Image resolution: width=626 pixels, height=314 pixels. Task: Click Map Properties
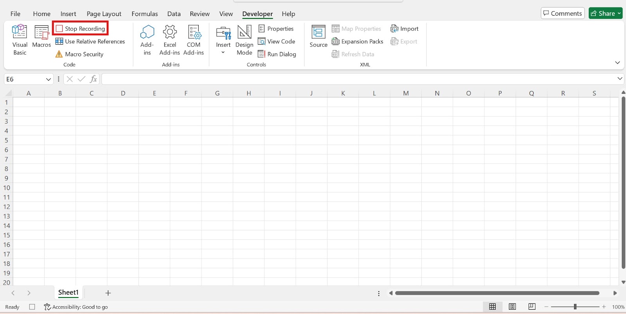point(356,29)
